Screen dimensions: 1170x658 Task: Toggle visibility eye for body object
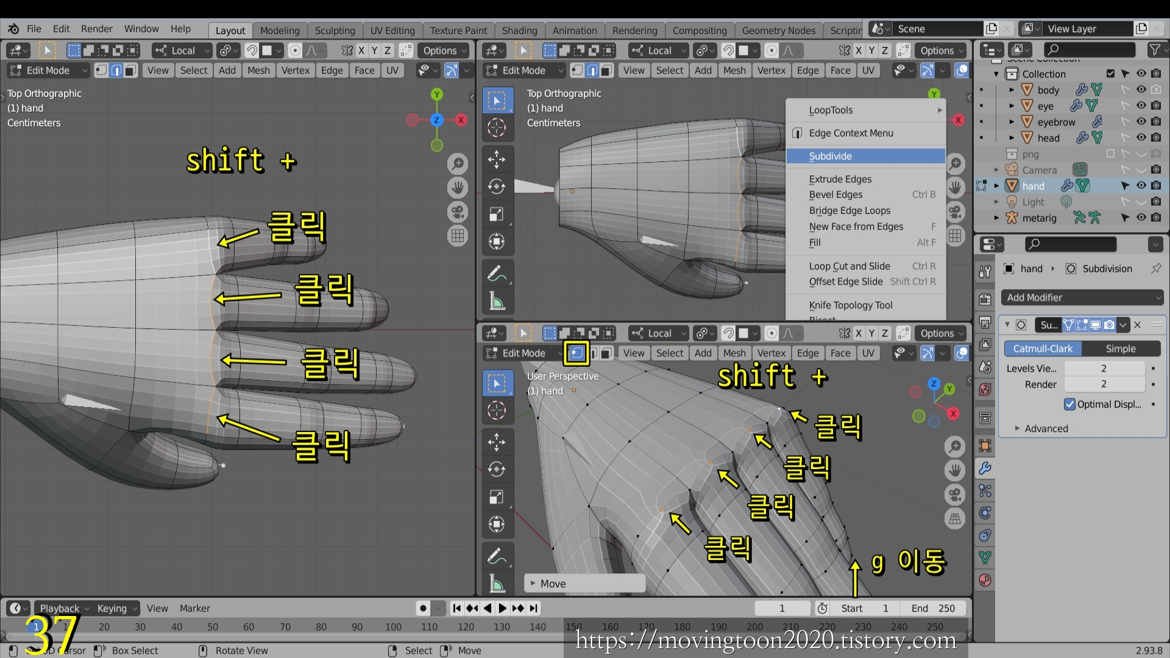pyautogui.click(x=1141, y=90)
